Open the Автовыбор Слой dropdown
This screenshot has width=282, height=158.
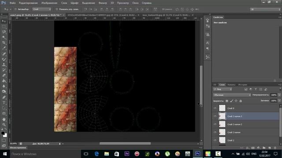pyautogui.click(x=42, y=9)
